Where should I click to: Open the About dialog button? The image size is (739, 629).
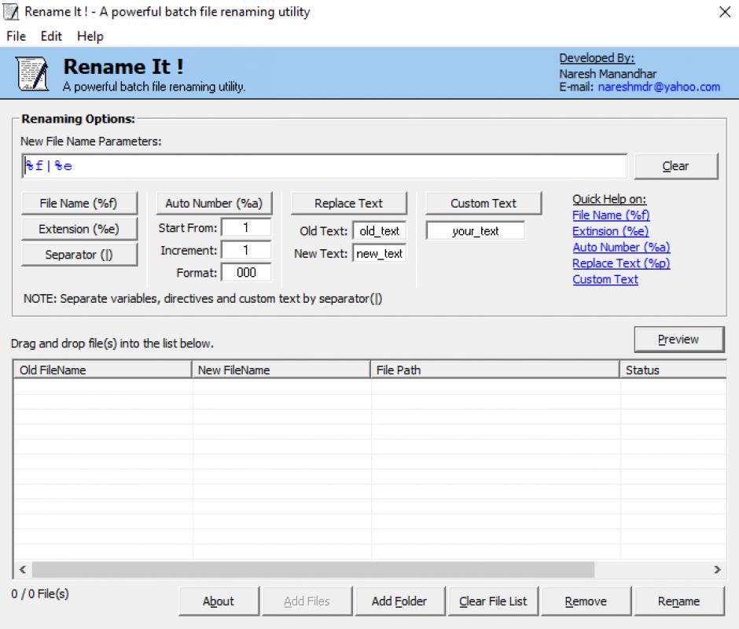219,601
